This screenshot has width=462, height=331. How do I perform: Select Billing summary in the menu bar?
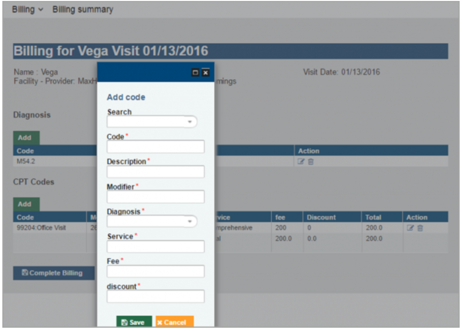coord(83,9)
